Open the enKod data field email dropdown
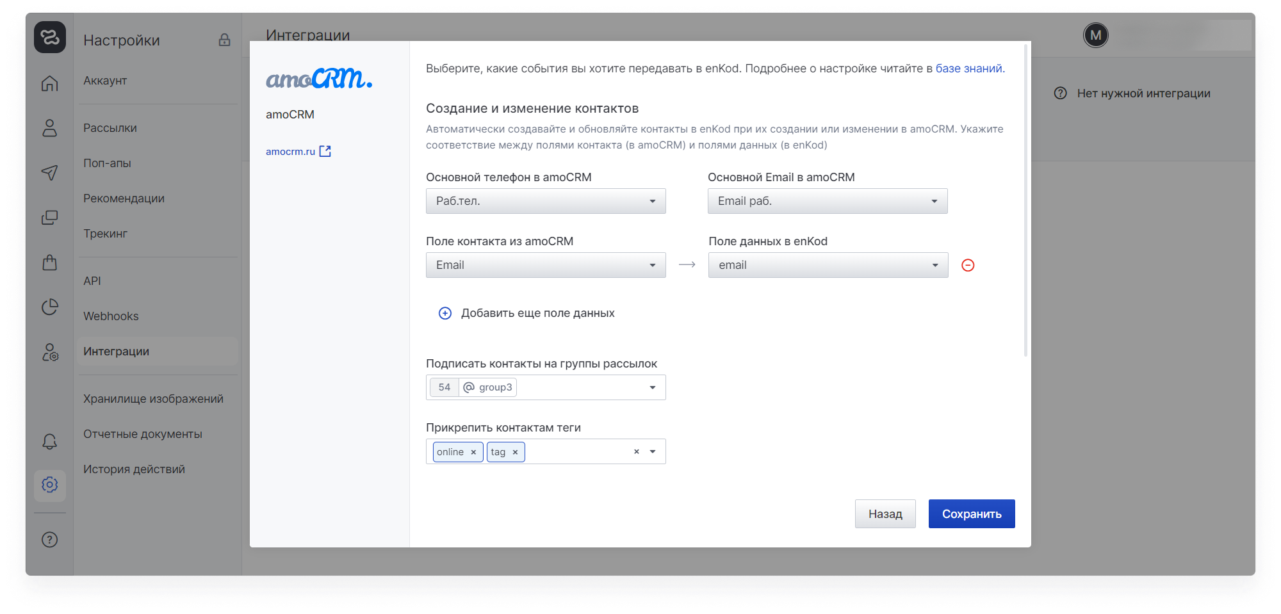Image resolution: width=1281 pixels, height=614 pixels. [x=828, y=265]
